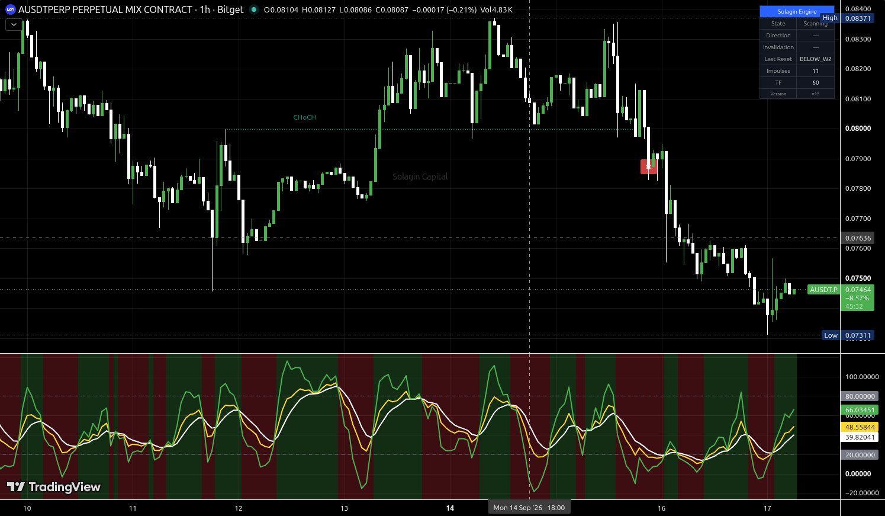This screenshot has width=885, height=516.
Task: Click the AUSDT.P symbol price tag
Action: click(x=823, y=290)
